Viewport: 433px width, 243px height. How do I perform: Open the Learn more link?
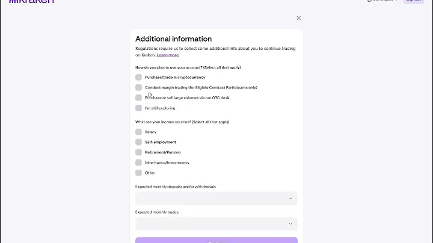[x=168, y=55]
